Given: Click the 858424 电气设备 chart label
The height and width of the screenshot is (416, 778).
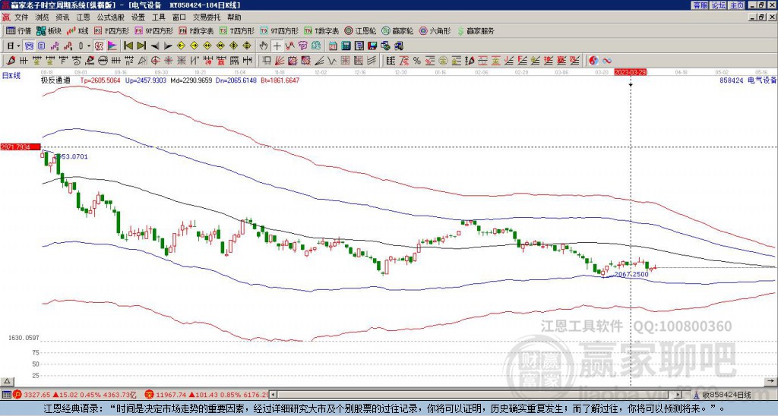Looking at the screenshot, I should pyautogui.click(x=748, y=80).
